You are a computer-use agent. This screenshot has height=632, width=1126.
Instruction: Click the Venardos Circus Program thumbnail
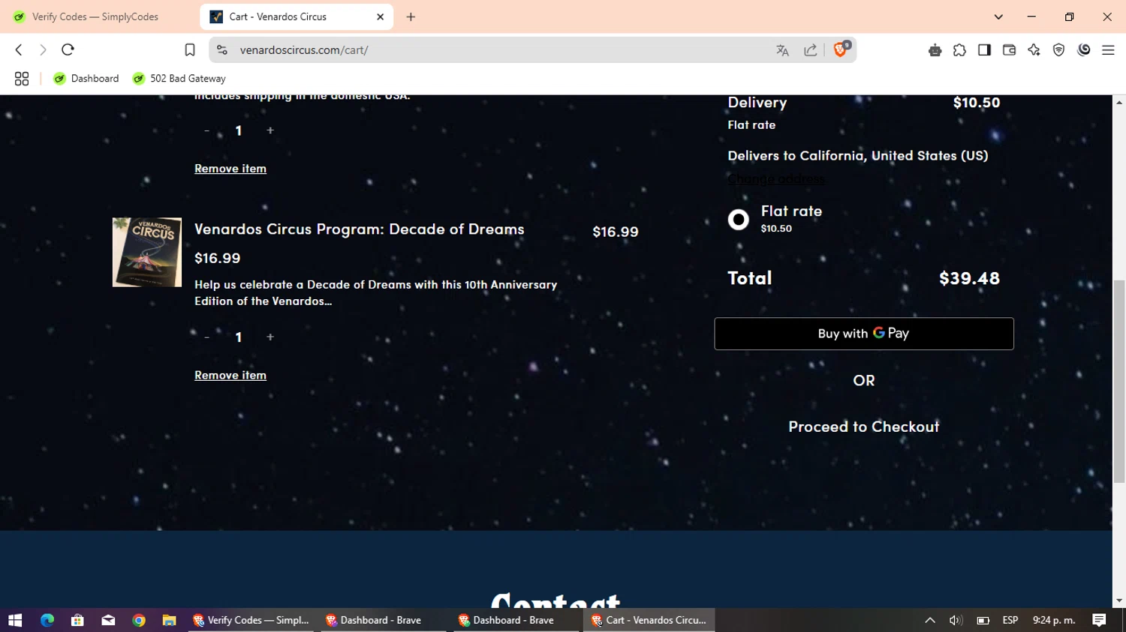pos(147,252)
